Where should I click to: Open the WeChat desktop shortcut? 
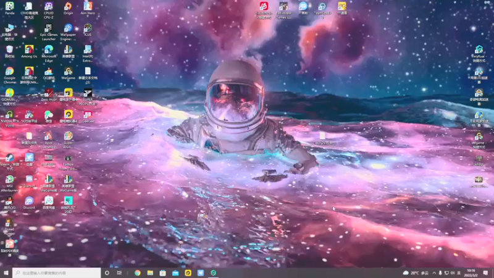(x=49, y=116)
